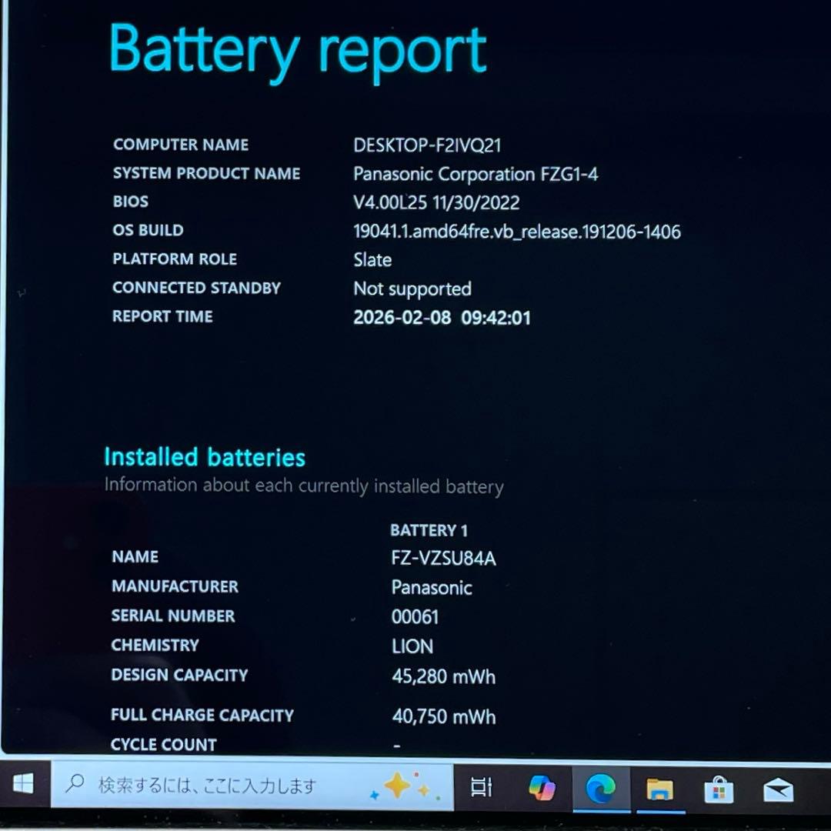Viewport: 831px width, 831px height.
Task: Select the "MANUFACTURER" label
Action: point(175,586)
